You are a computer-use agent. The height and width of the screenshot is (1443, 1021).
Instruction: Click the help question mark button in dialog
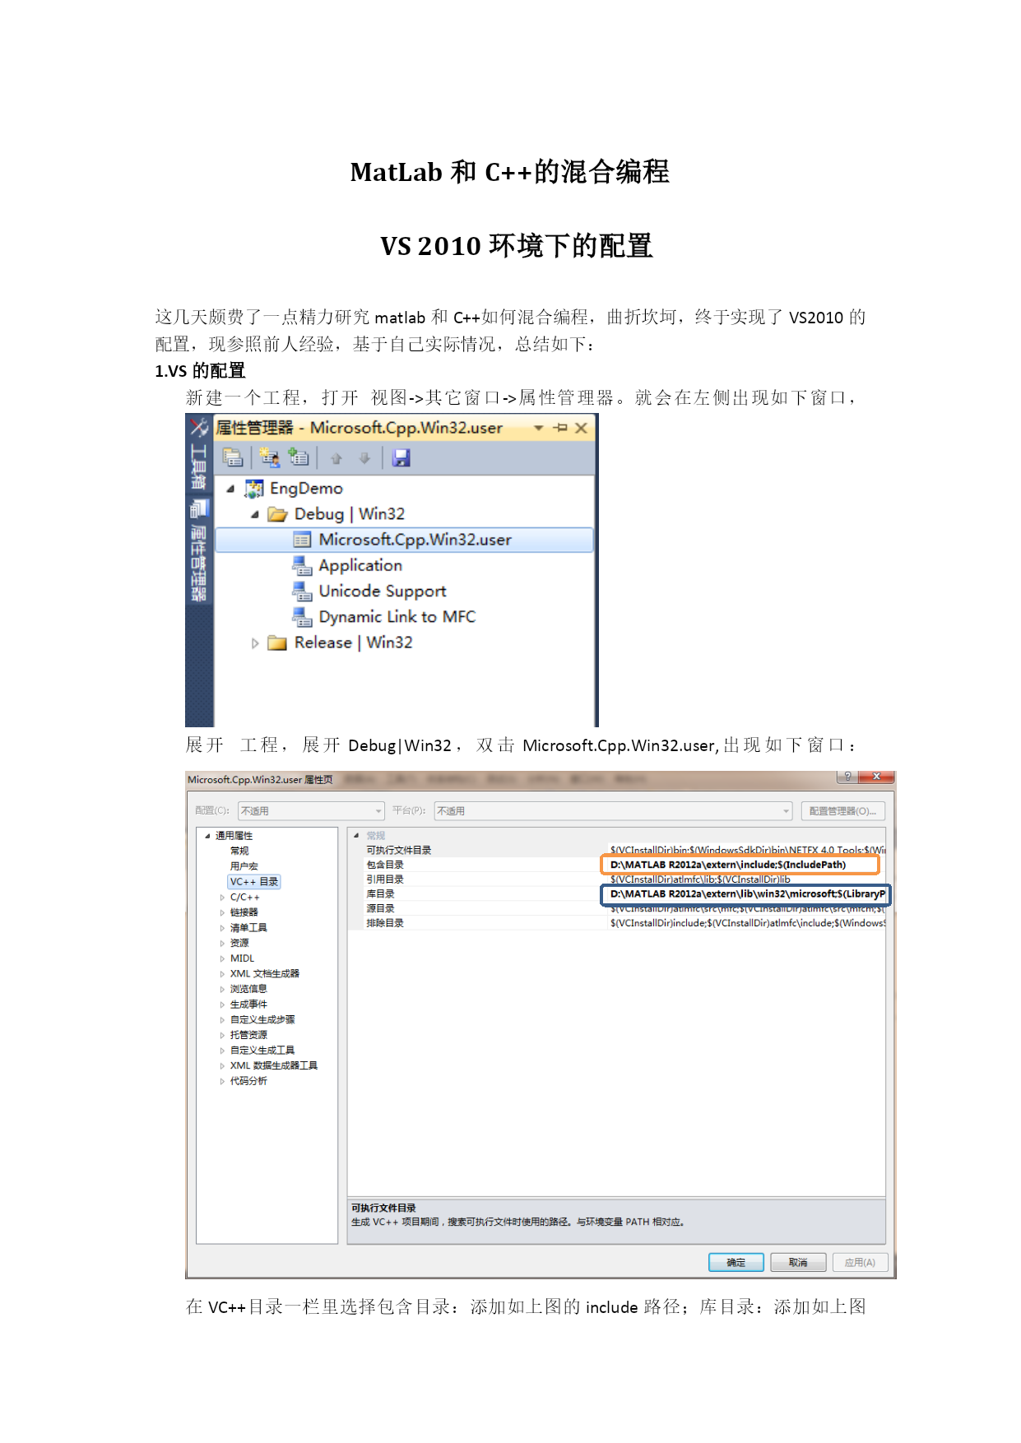[x=847, y=777]
